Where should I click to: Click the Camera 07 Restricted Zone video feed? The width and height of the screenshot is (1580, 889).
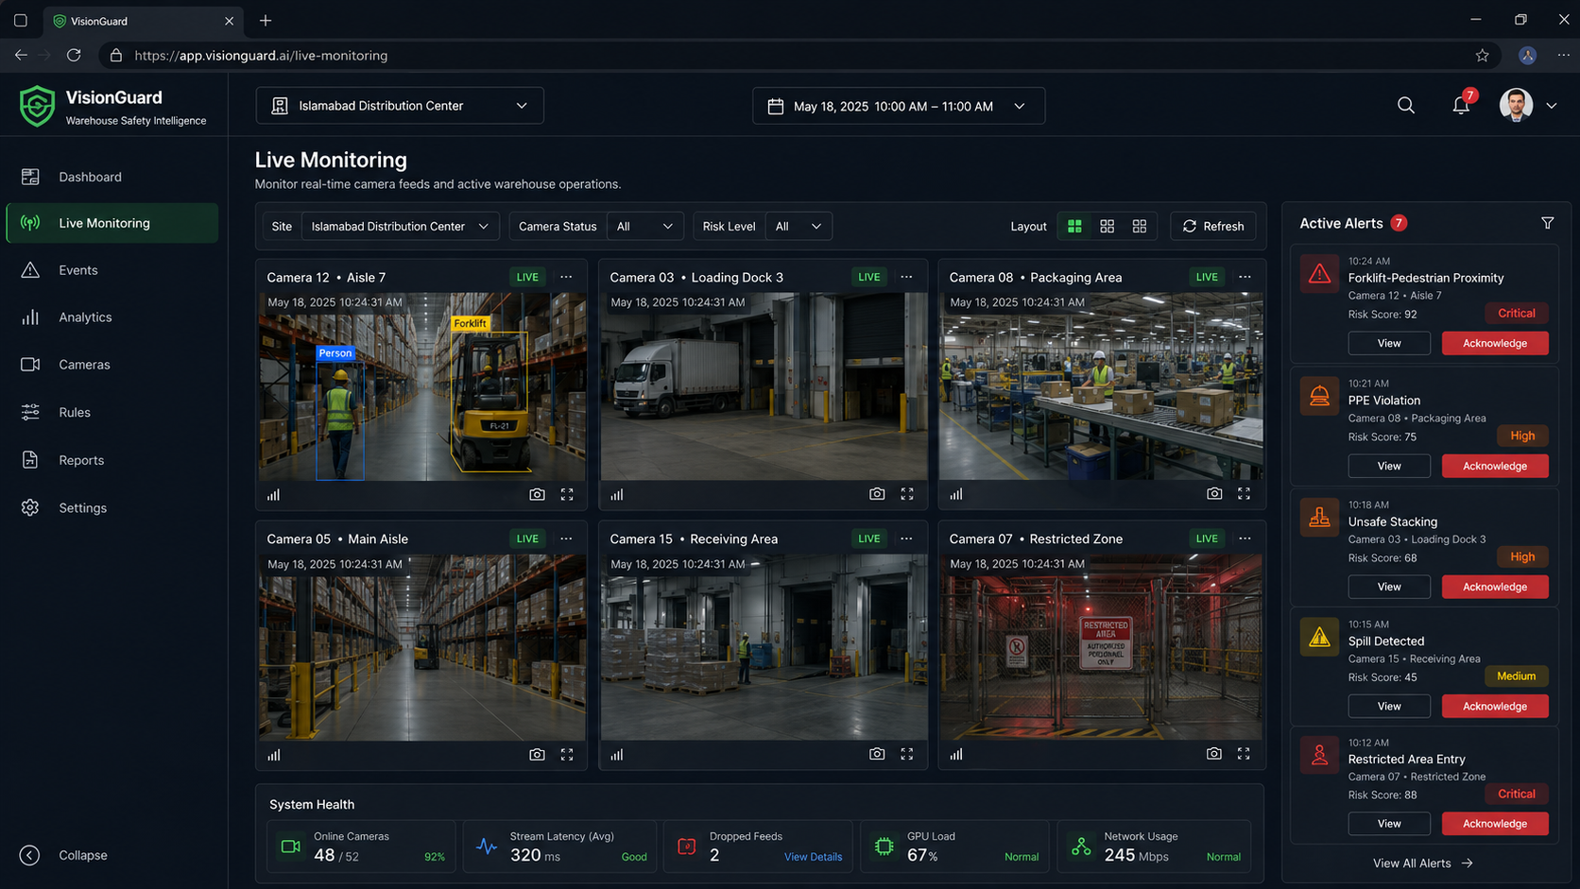[x=1101, y=647]
